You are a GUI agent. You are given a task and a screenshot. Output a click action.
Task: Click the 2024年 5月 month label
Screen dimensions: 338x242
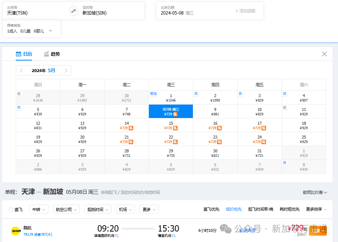(x=44, y=70)
